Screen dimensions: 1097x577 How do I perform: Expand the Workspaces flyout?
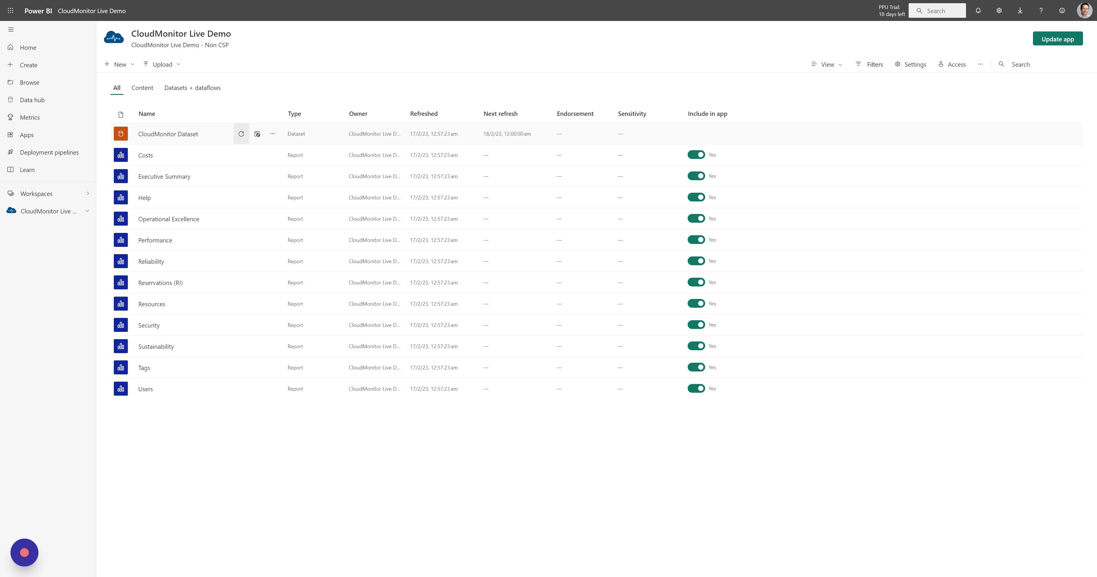pos(88,193)
